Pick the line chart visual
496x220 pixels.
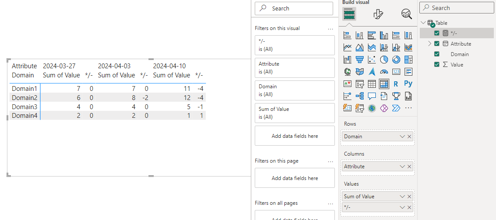pos(348,47)
